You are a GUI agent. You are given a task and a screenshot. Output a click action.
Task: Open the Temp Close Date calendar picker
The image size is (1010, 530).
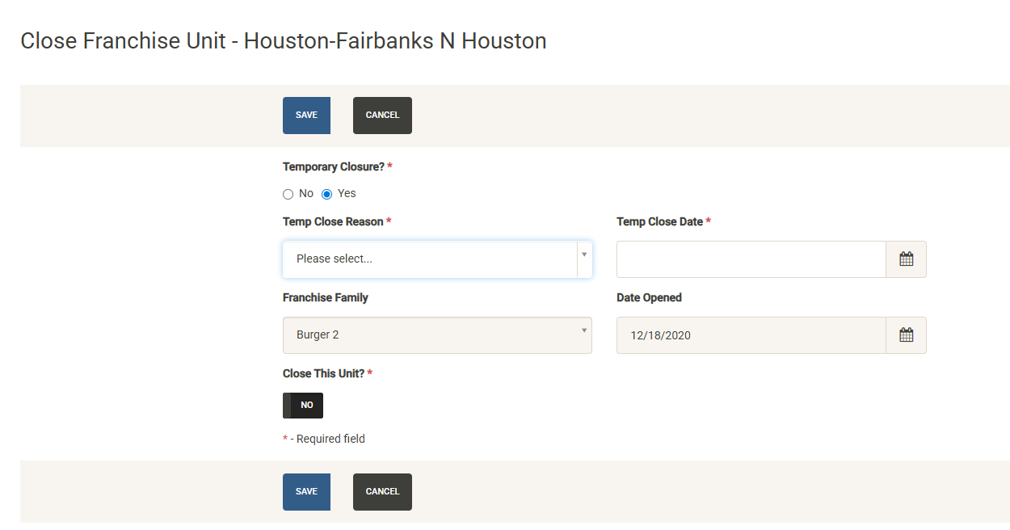(x=906, y=259)
